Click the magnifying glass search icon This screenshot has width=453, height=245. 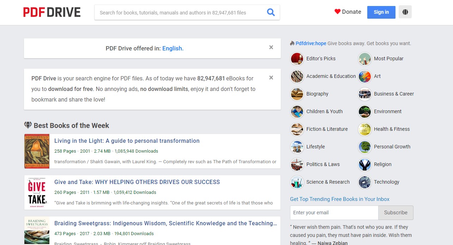pos(271,12)
